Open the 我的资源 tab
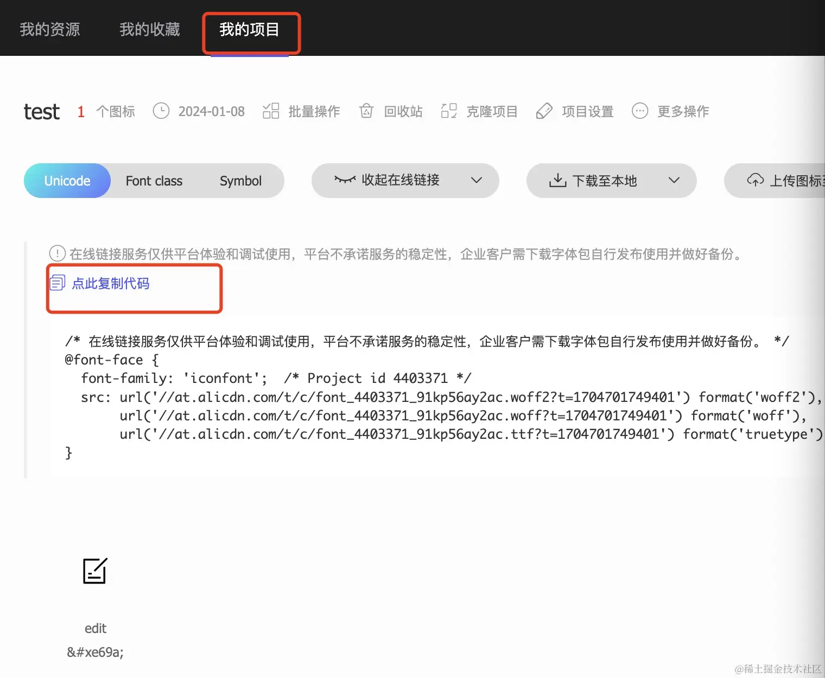Image resolution: width=825 pixels, height=678 pixels. pyautogui.click(x=50, y=29)
